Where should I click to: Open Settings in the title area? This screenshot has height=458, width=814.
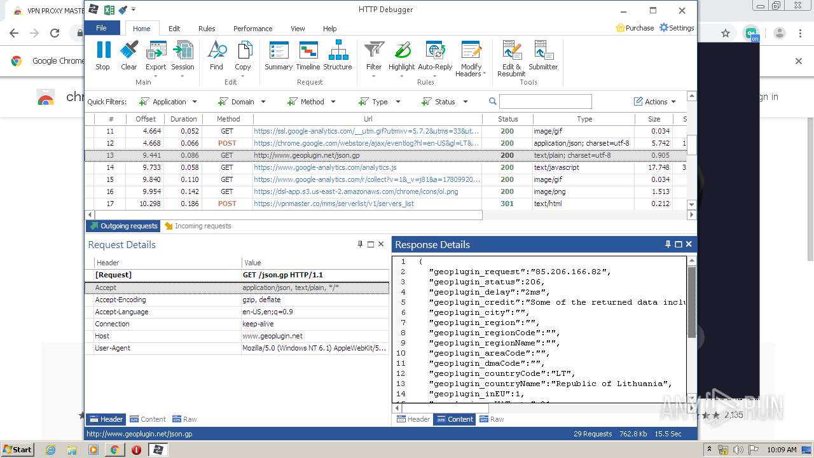677,28
